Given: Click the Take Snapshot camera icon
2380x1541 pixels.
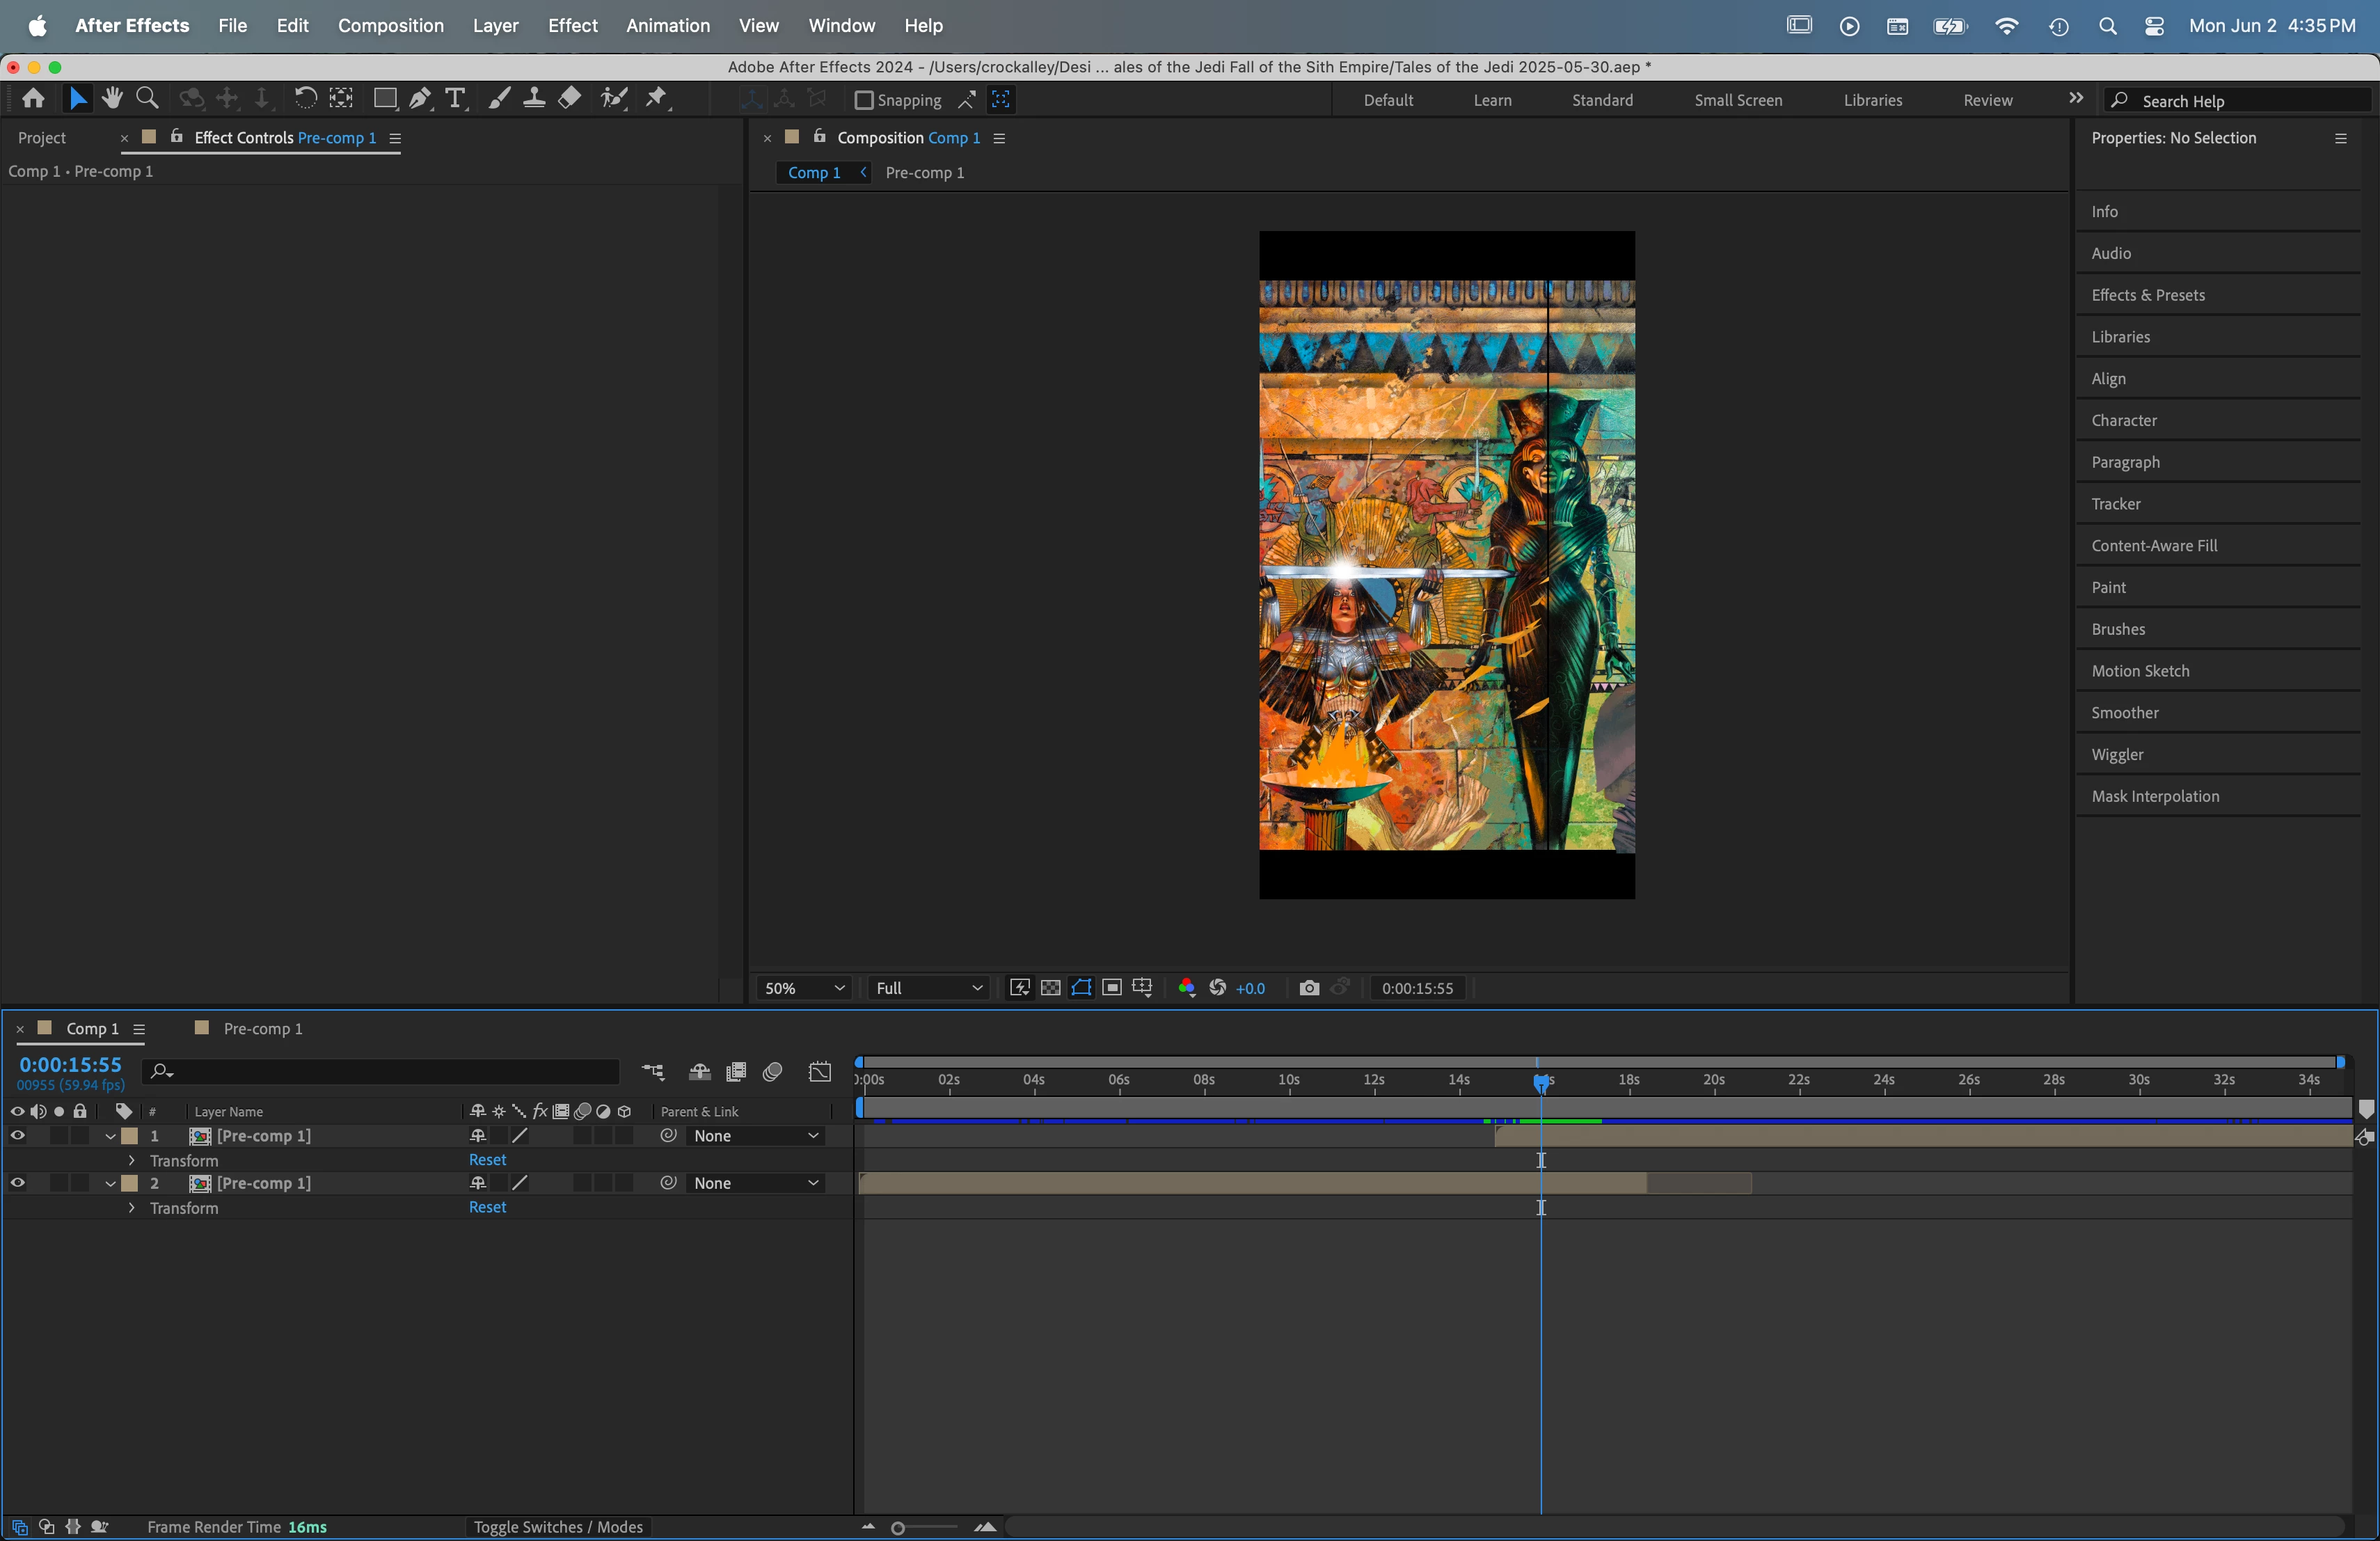Looking at the screenshot, I should tap(1308, 988).
